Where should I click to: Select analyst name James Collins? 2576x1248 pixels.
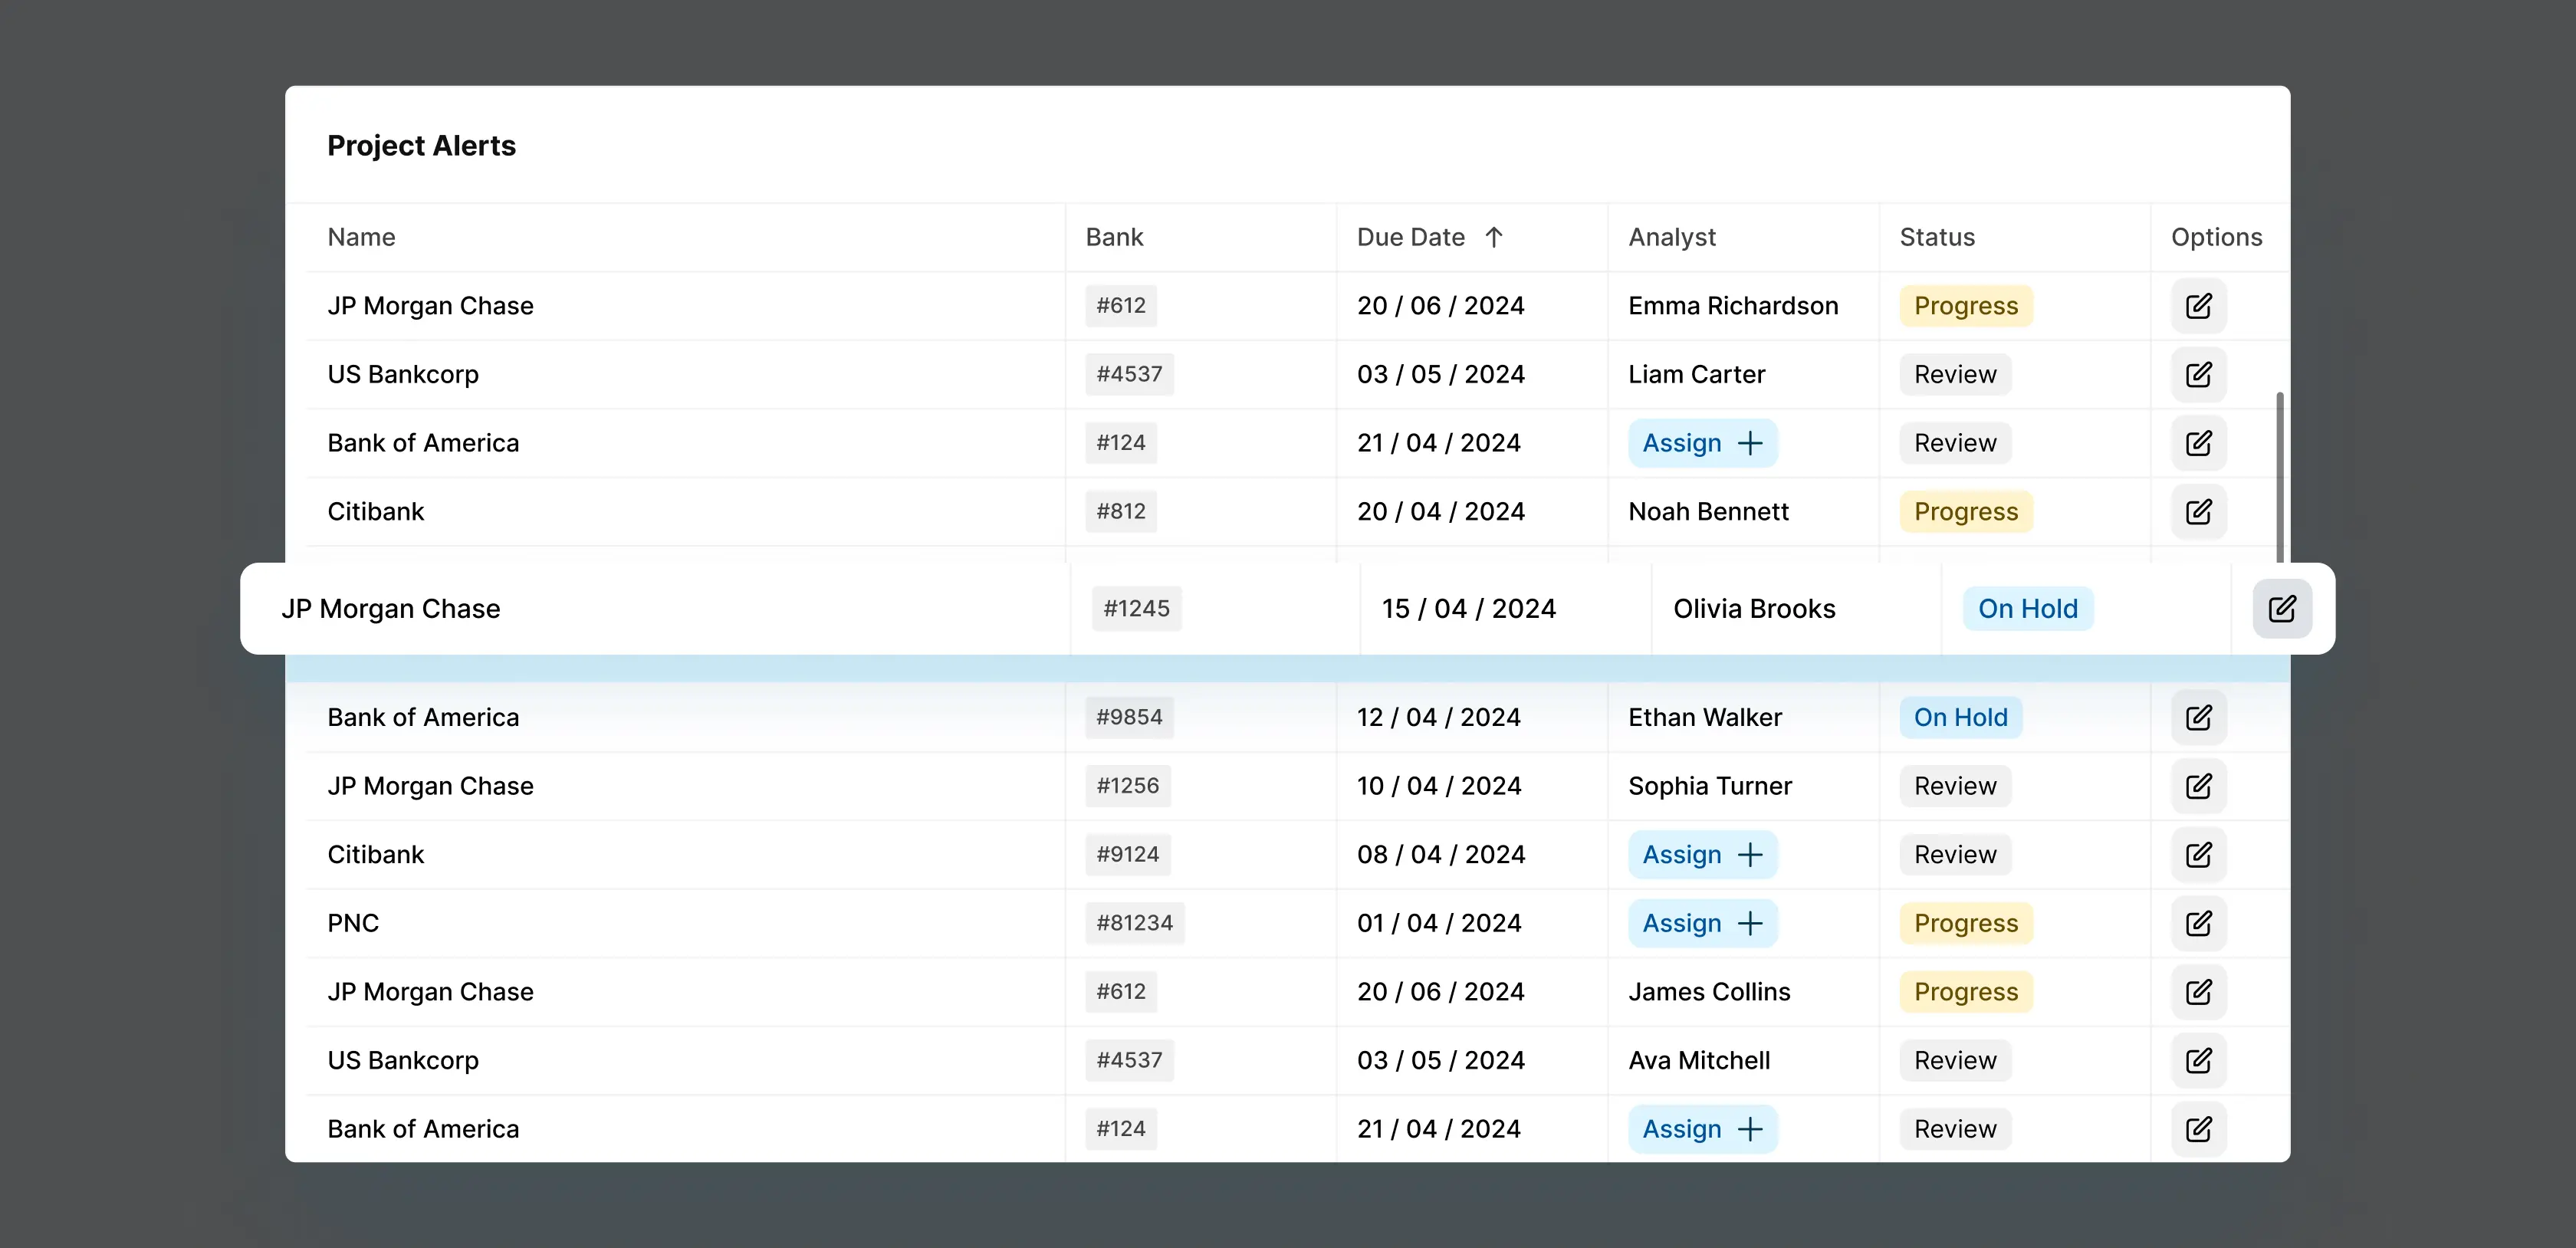tap(1709, 992)
